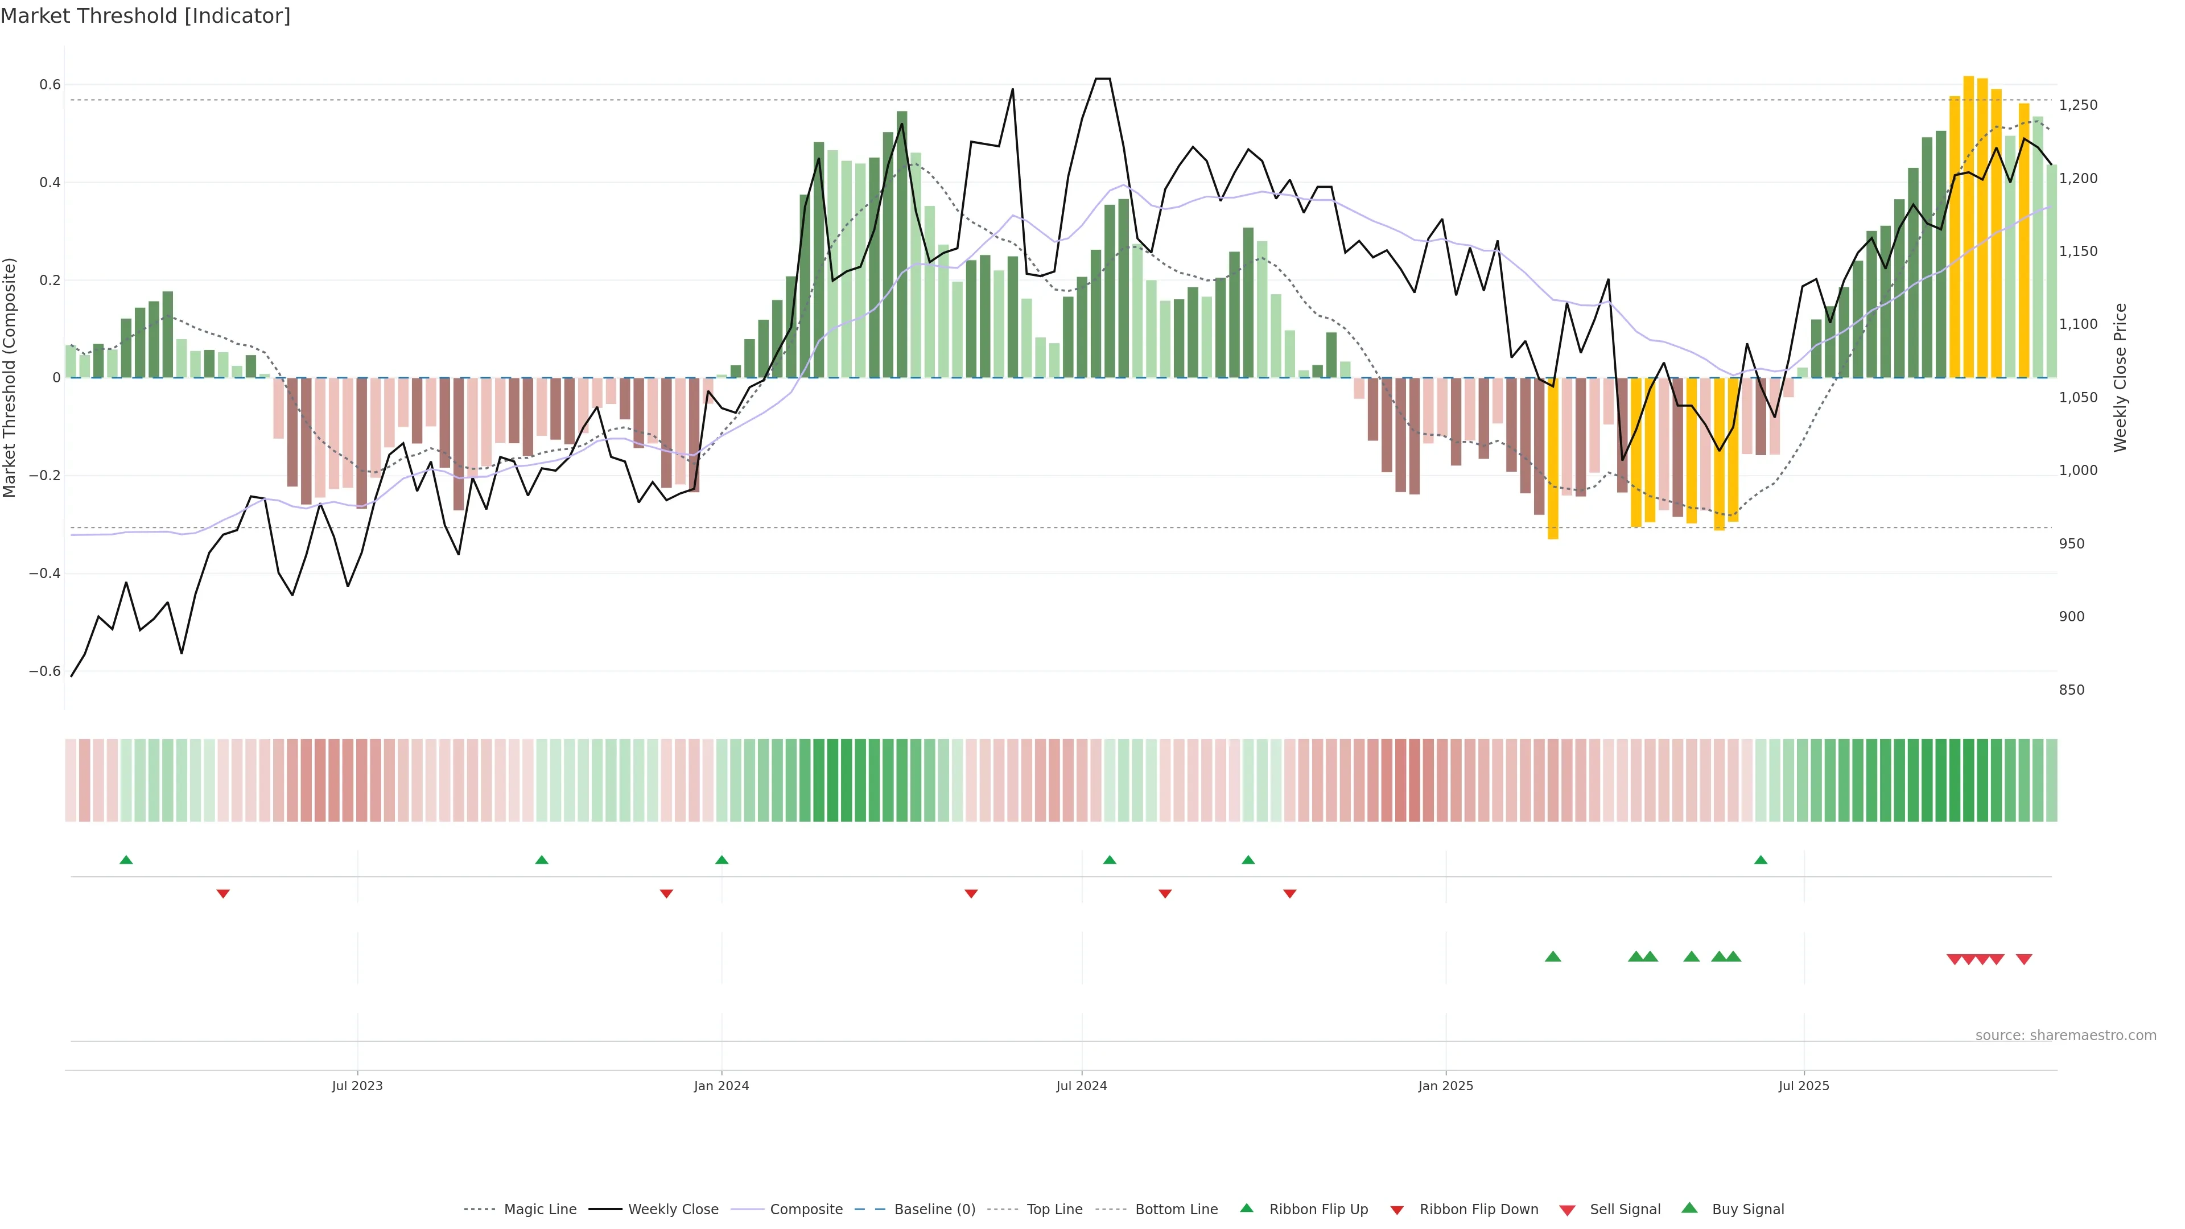Click the first green buy signal triangle

(1553, 956)
